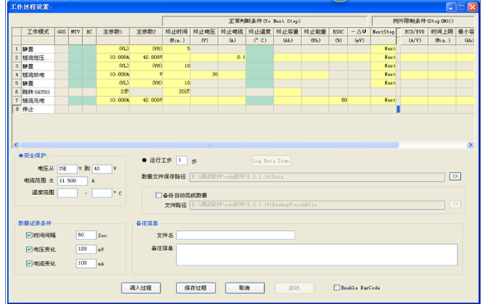
Task: Click the 保存过程 button
Action: [195, 288]
